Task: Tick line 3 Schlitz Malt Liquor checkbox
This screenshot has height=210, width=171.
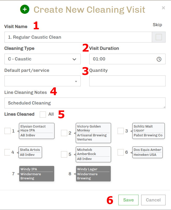Action: pos(121,131)
